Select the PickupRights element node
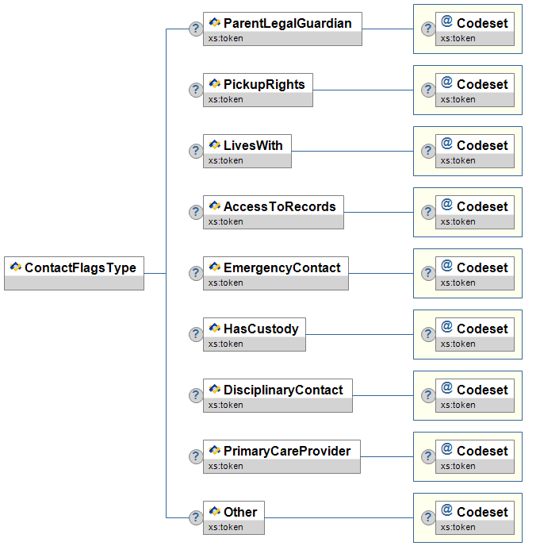This screenshot has width=540, height=546. 259,90
